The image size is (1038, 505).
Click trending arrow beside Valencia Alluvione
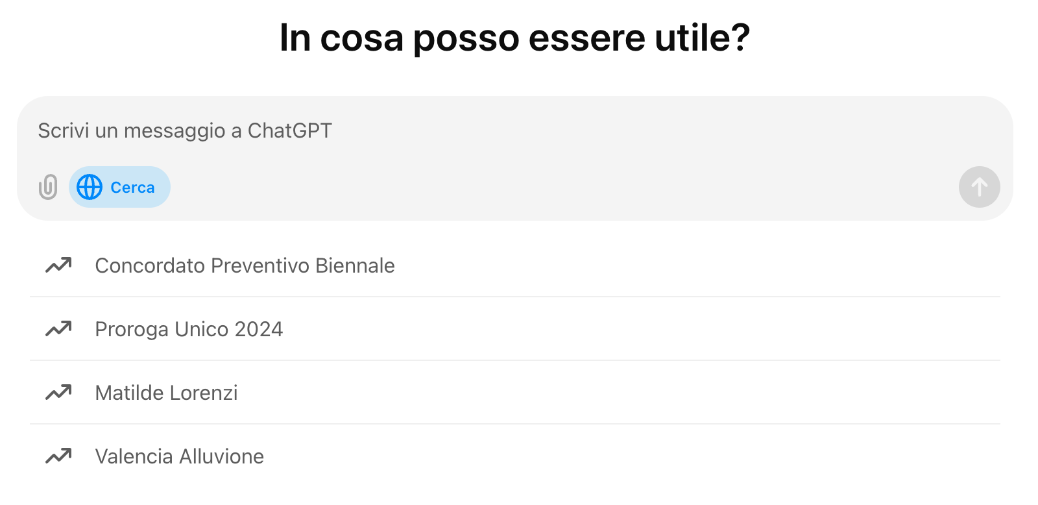click(x=58, y=456)
